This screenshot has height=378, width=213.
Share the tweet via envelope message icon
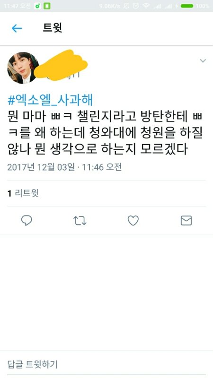pos(186,221)
